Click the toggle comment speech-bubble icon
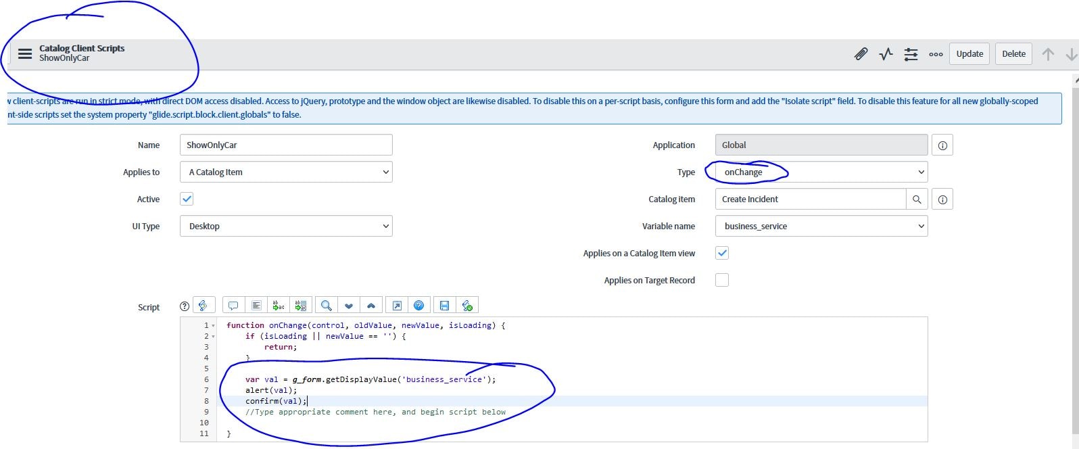This screenshot has height=449, width=1079. [x=233, y=306]
